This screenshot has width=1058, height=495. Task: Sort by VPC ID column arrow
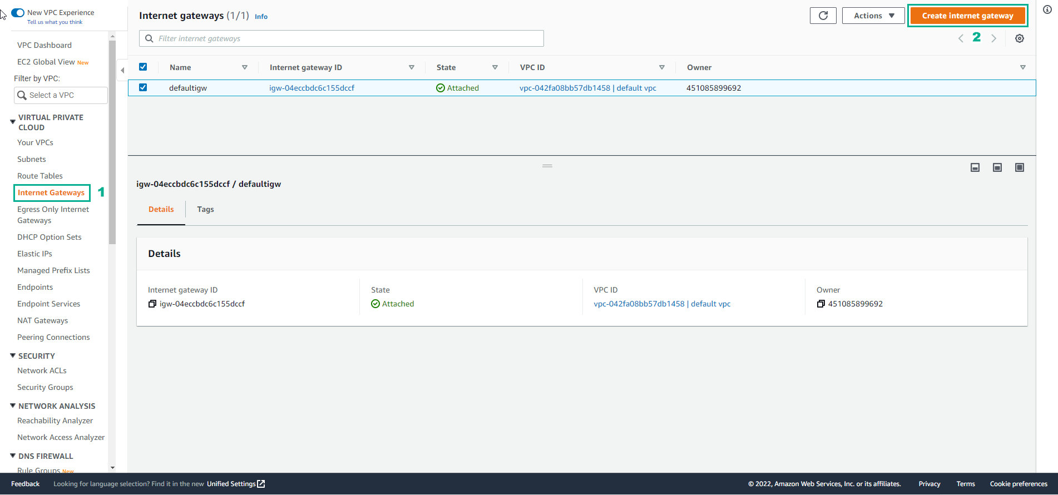coord(661,67)
